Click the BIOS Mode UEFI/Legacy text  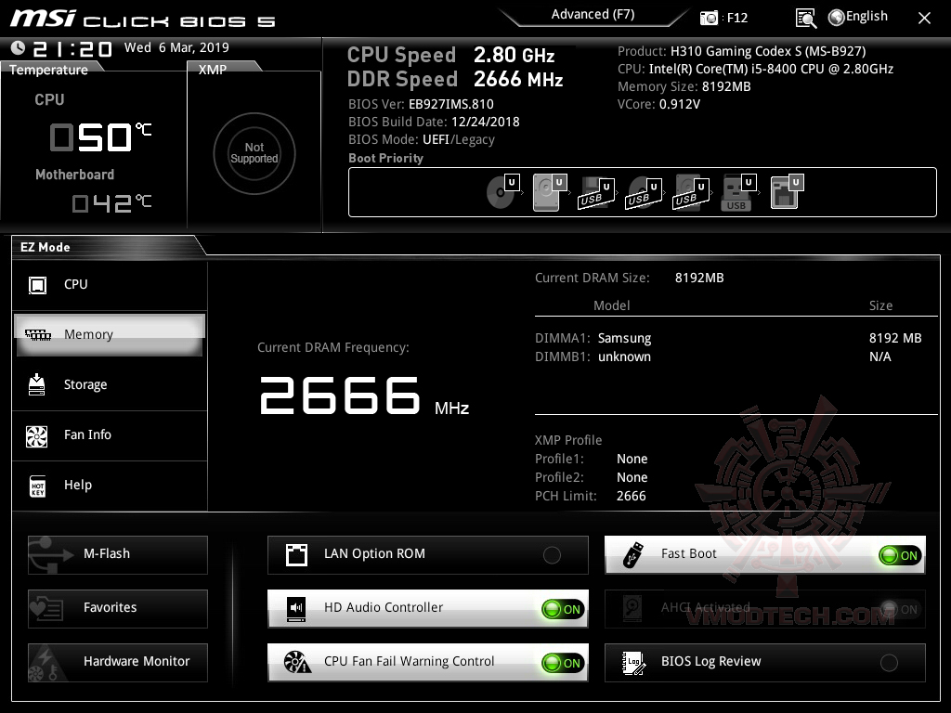point(422,139)
